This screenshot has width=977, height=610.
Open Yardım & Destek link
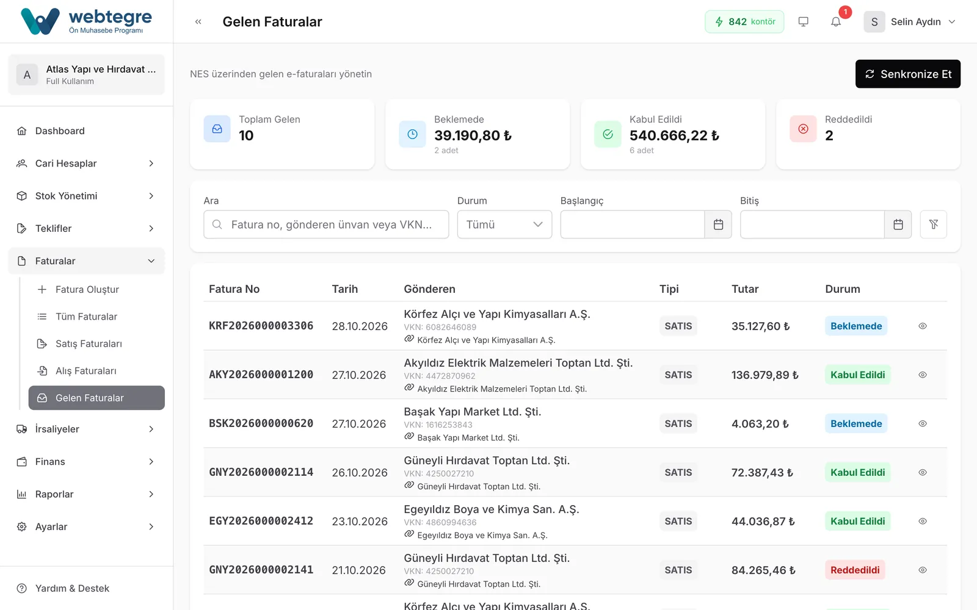[x=86, y=589]
